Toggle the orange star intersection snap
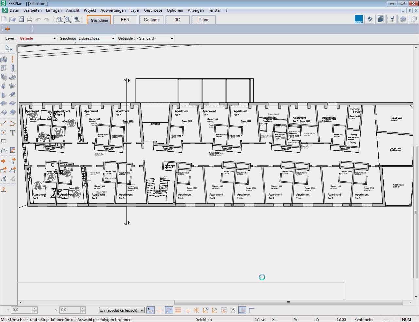 196,310
